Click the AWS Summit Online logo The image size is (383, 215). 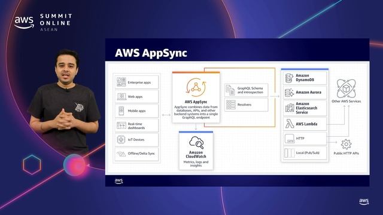pos(43,23)
